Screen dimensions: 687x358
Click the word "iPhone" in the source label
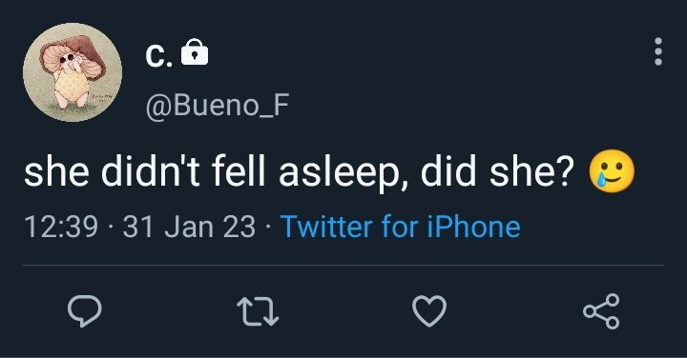point(473,227)
